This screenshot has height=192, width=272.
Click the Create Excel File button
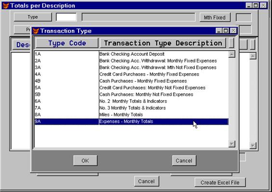220,182
